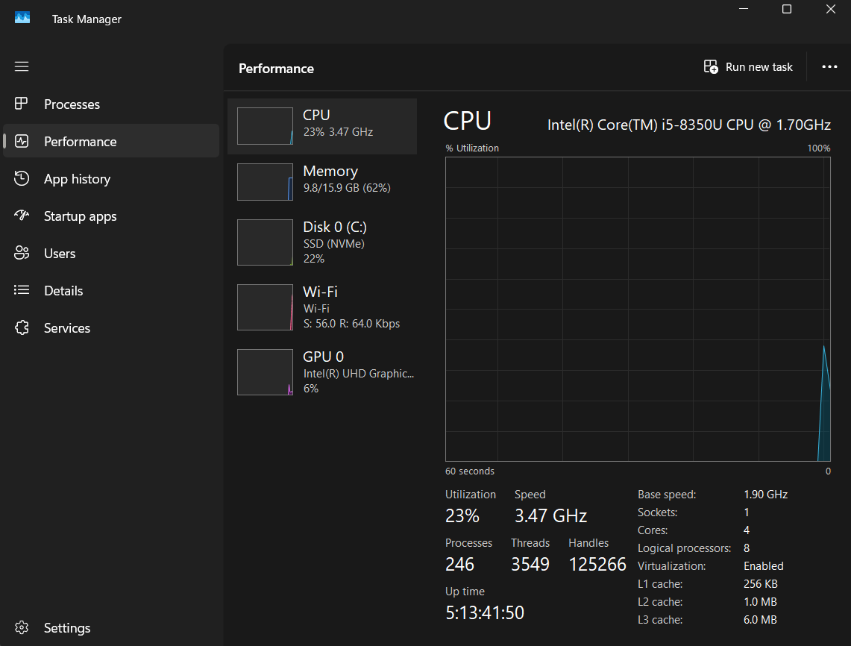Select the Wi-Fi thumbnail graph

265,307
